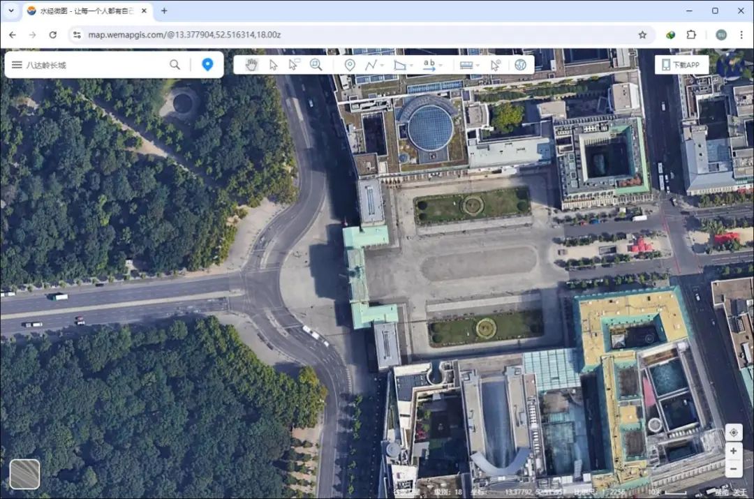Open the tab search dropdown arrow
754x499 pixels.
(11, 10)
